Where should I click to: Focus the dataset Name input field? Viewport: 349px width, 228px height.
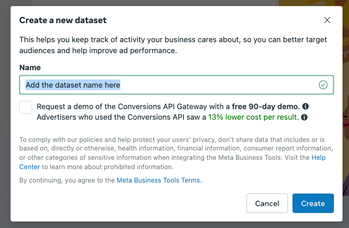[x=177, y=85]
